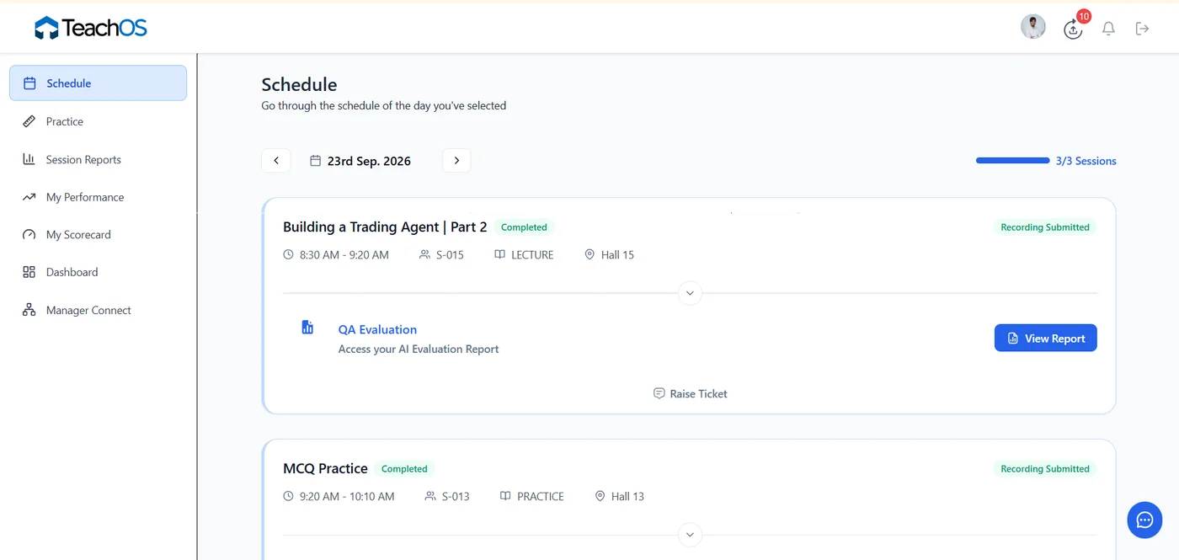Click the Session Reports bar chart icon

click(29, 159)
